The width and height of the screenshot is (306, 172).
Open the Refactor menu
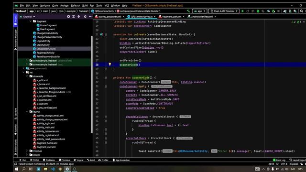[x=76, y=5]
